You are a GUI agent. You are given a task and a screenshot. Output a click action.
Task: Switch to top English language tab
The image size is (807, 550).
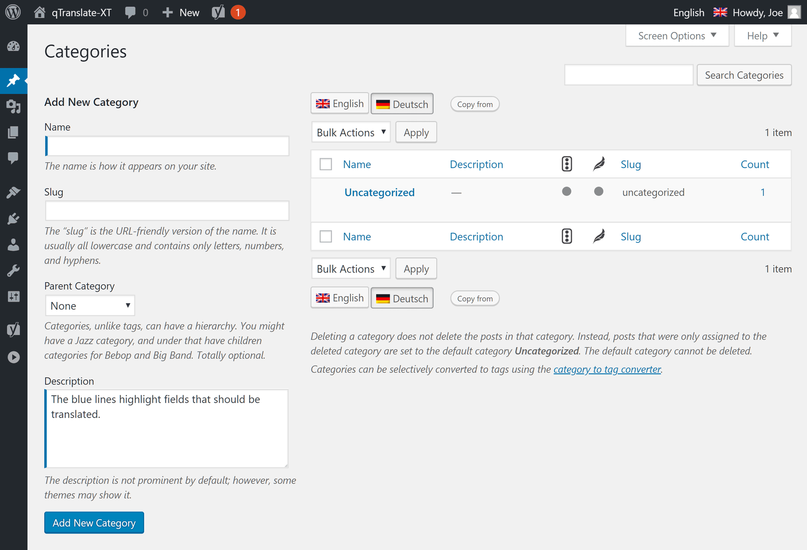pyautogui.click(x=340, y=104)
